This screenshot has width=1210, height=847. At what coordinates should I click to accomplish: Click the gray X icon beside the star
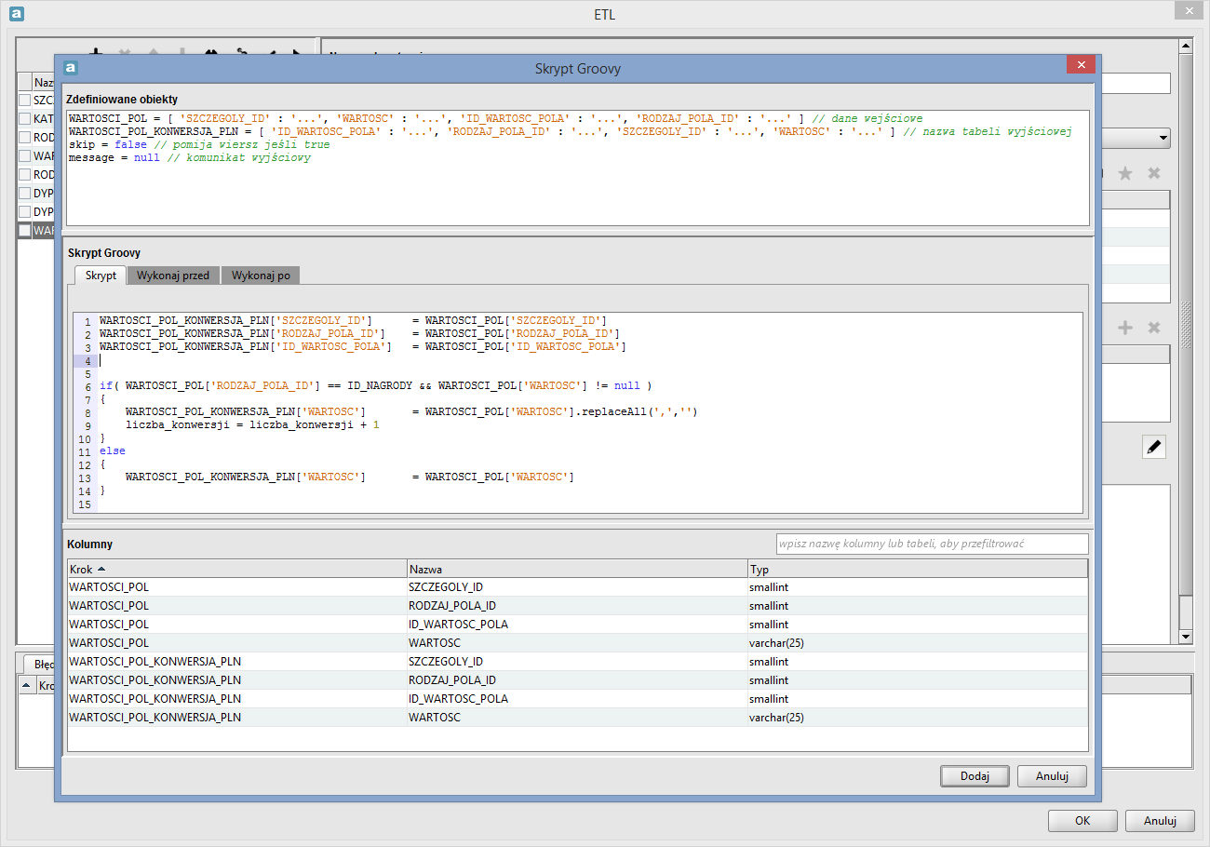(1154, 173)
